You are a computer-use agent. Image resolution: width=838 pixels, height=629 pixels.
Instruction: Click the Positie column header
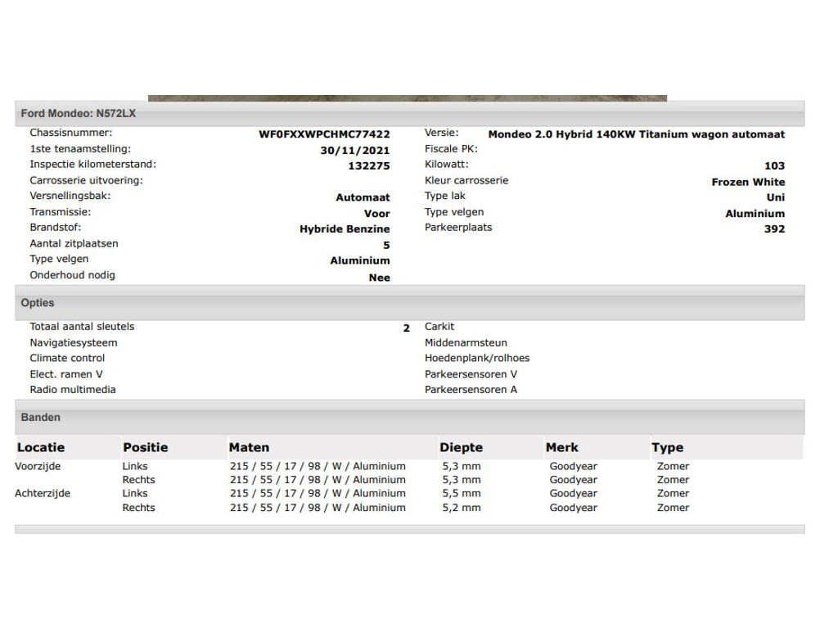click(146, 448)
